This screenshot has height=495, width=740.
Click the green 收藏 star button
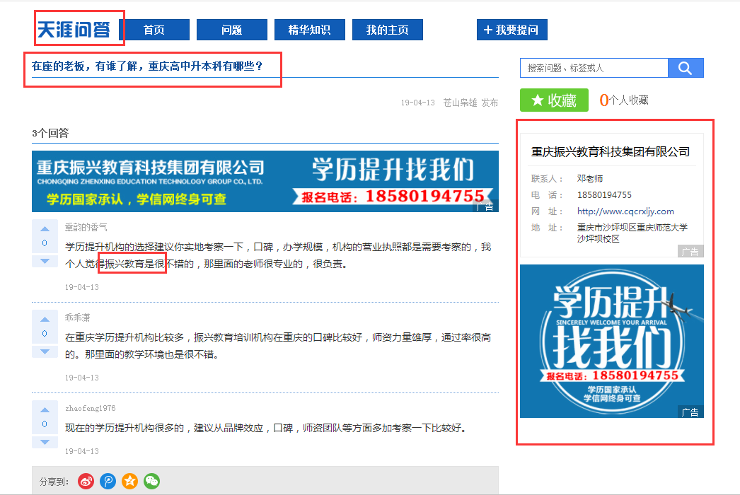pos(554,100)
